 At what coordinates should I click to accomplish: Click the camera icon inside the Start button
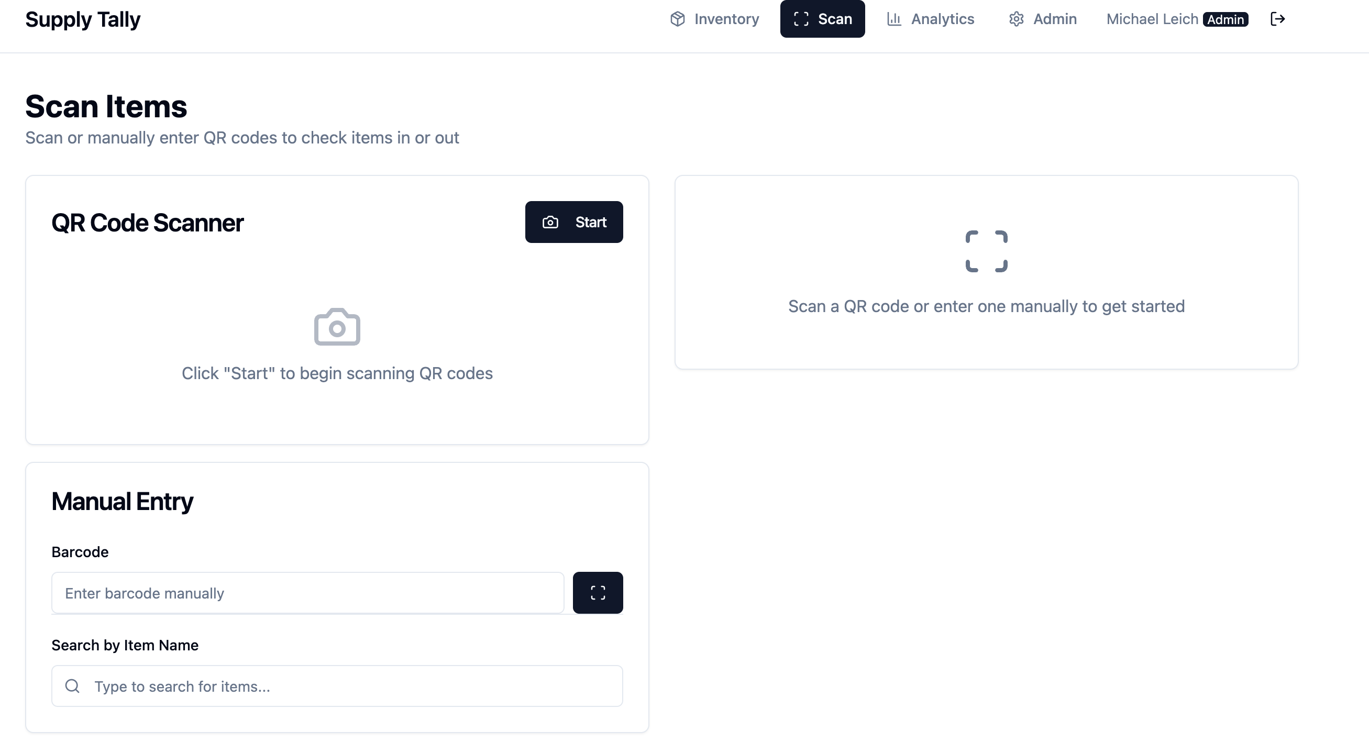(550, 222)
